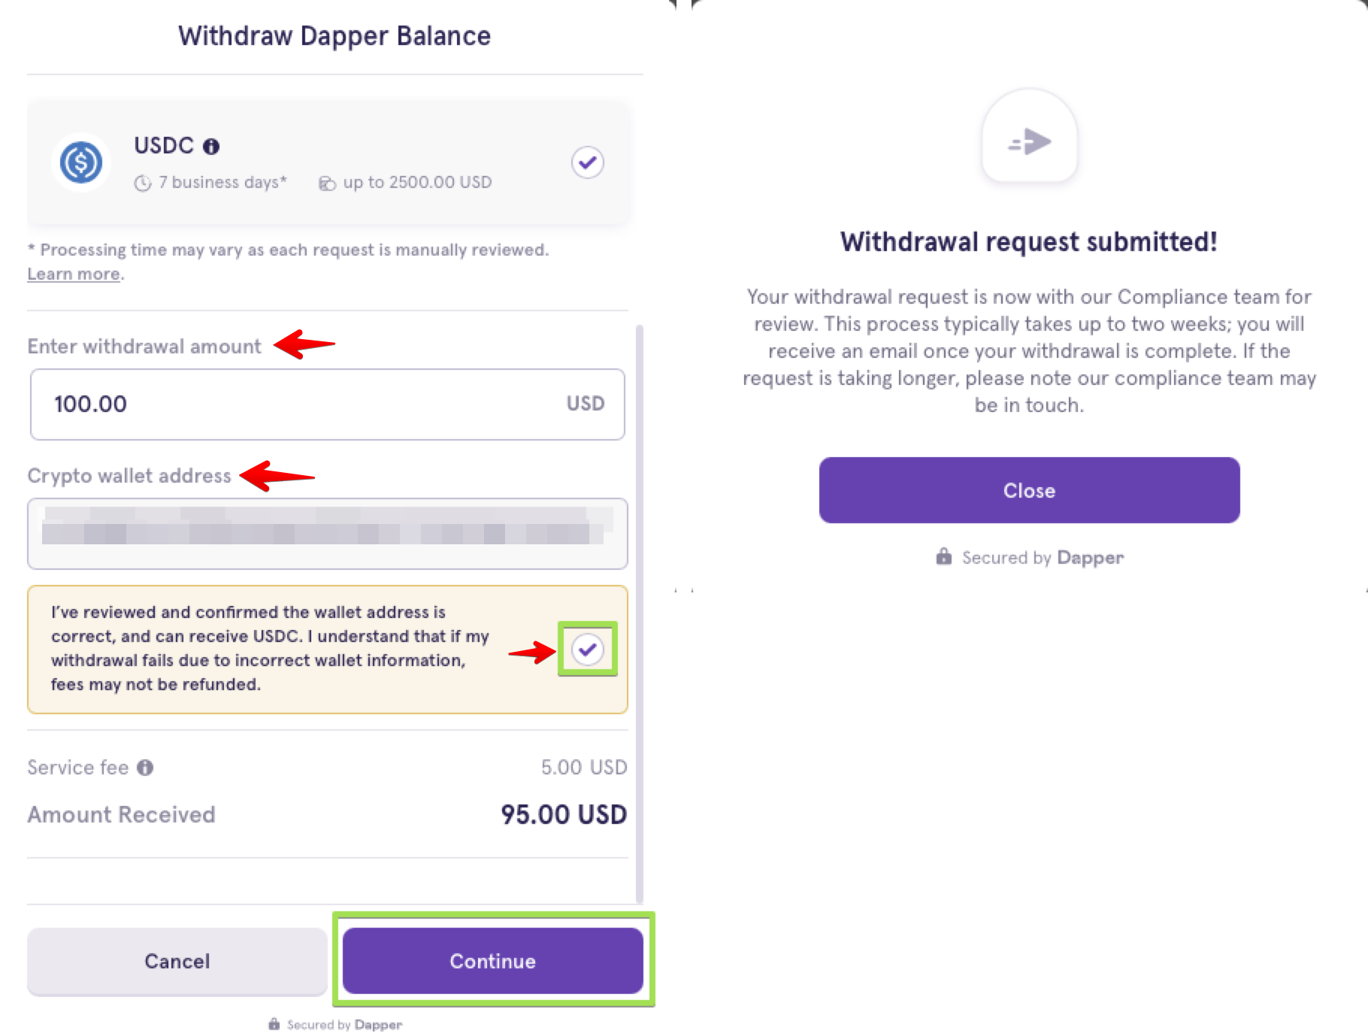Image resolution: width=1368 pixels, height=1033 pixels.
Task: Click the wallet confirmation warning text
Action: pyautogui.click(x=270, y=648)
